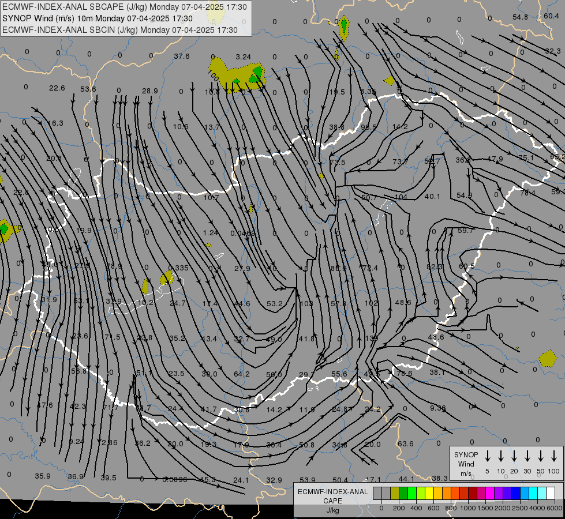Click the 2500 label on the CAPE scale
565x519 pixels.
[x=520, y=508]
